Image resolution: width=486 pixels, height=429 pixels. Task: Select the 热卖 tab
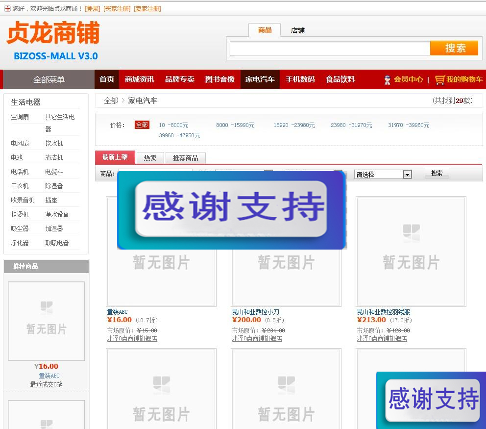pyautogui.click(x=150, y=158)
